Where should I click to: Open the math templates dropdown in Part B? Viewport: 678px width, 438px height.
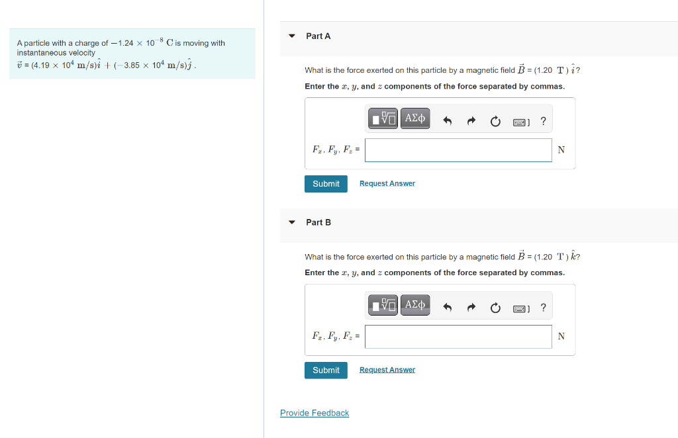click(383, 305)
